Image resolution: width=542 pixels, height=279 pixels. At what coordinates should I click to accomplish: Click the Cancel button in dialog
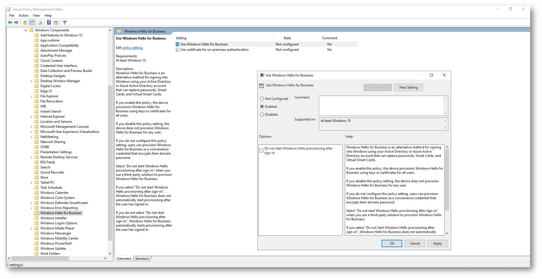click(415, 243)
